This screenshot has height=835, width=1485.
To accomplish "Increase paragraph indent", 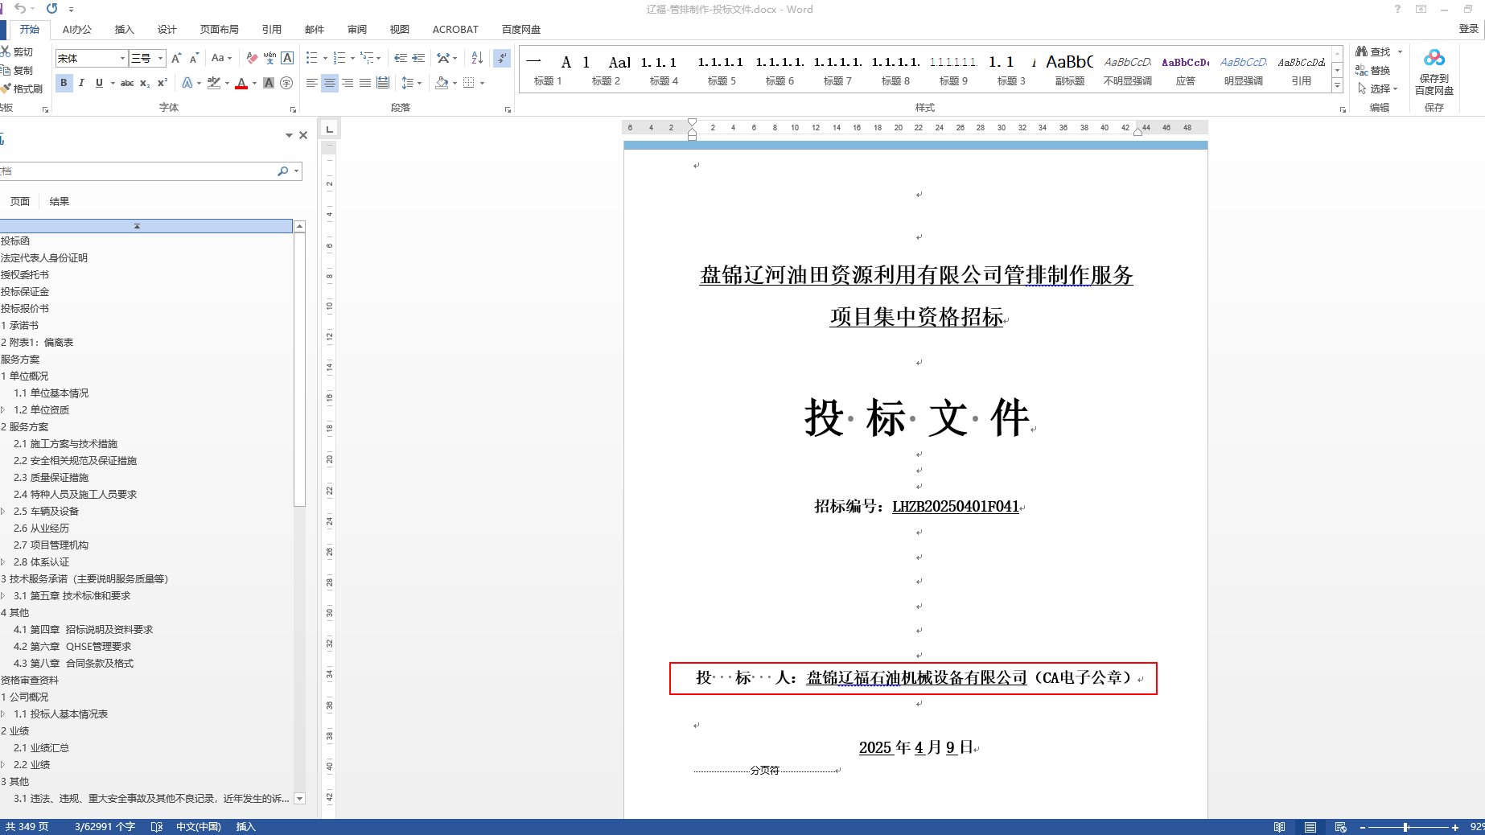I will click(418, 58).
